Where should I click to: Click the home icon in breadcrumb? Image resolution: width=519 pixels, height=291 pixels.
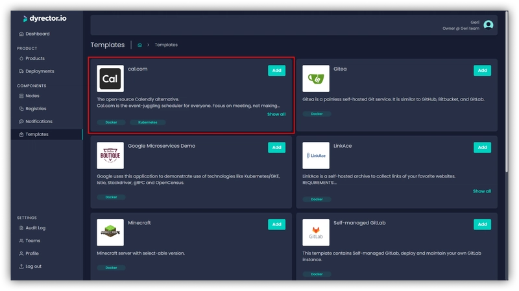(x=139, y=45)
